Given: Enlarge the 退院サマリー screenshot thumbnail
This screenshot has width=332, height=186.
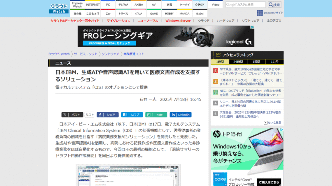Looking at the screenshot, I should point(128,175).
